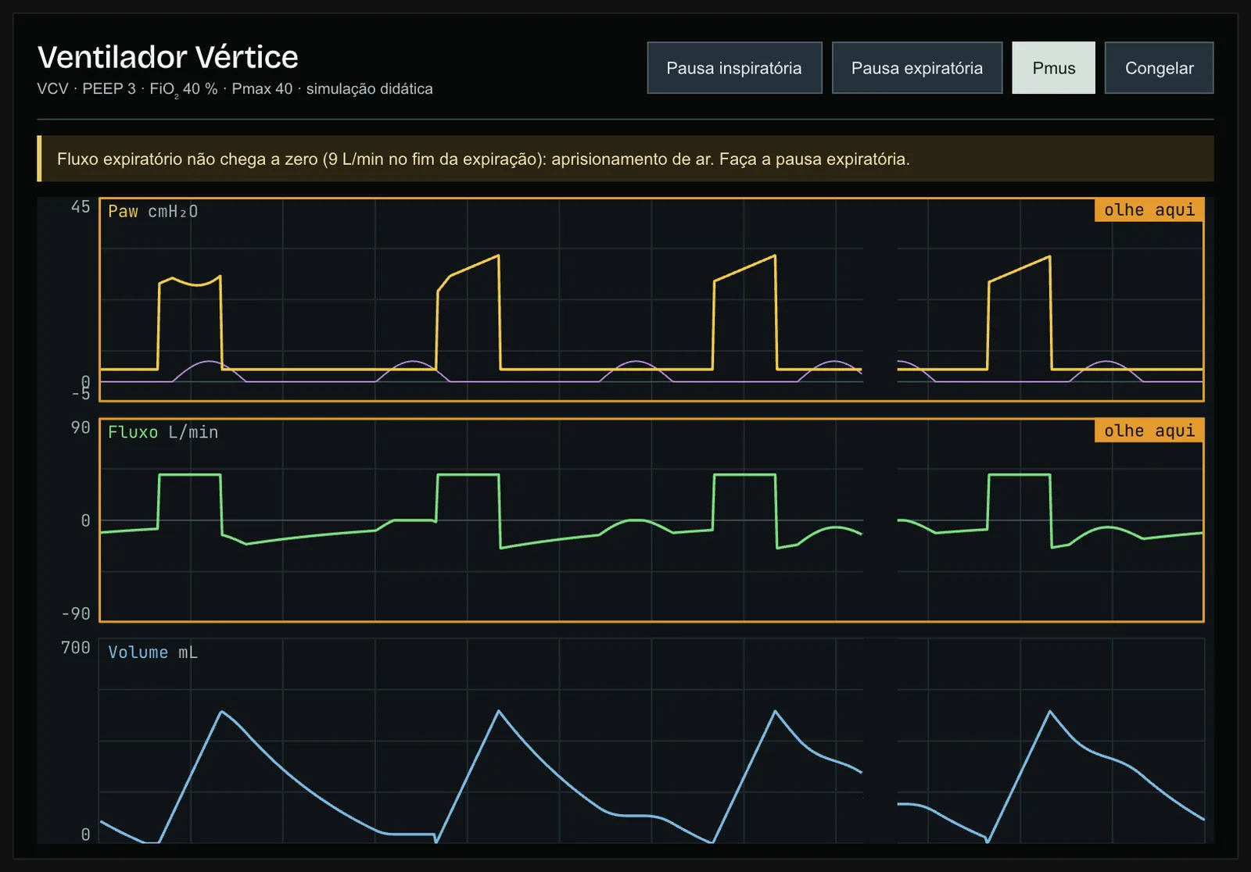Click the 700 axis value on Volume chart
The width and height of the screenshot is (1251, 872).
click(76, 648)
